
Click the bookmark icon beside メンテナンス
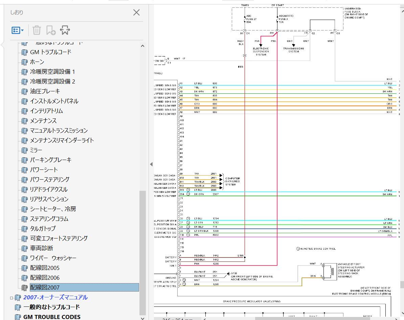(24, 121)
